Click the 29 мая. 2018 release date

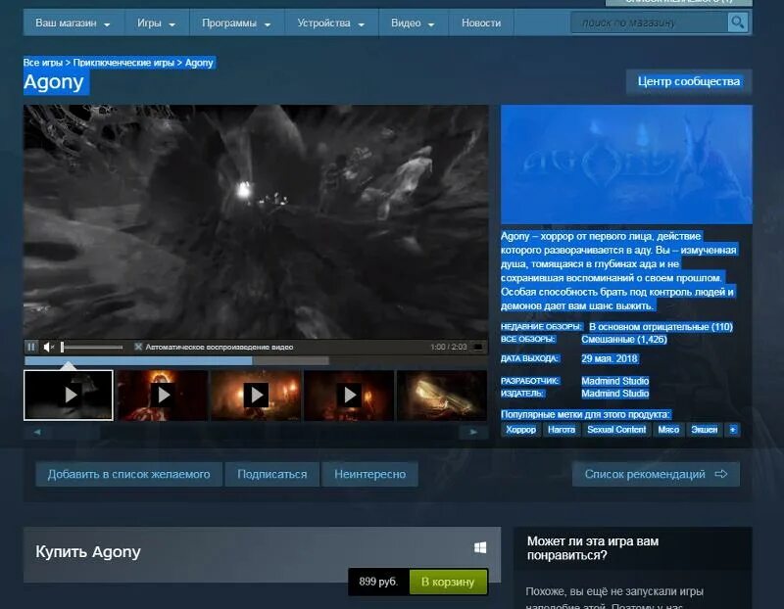click(x=609, y=358)
